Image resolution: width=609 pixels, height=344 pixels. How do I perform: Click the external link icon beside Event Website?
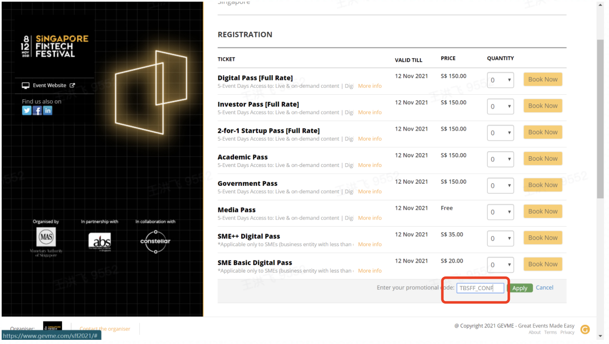click(x=72, y=86)
